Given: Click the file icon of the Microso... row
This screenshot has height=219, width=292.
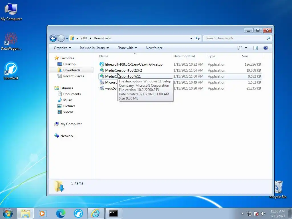Looking at the screenshot, I should [102, 82].
